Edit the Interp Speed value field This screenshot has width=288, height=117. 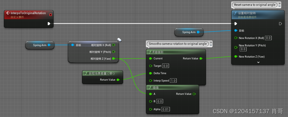click(173, 80)
